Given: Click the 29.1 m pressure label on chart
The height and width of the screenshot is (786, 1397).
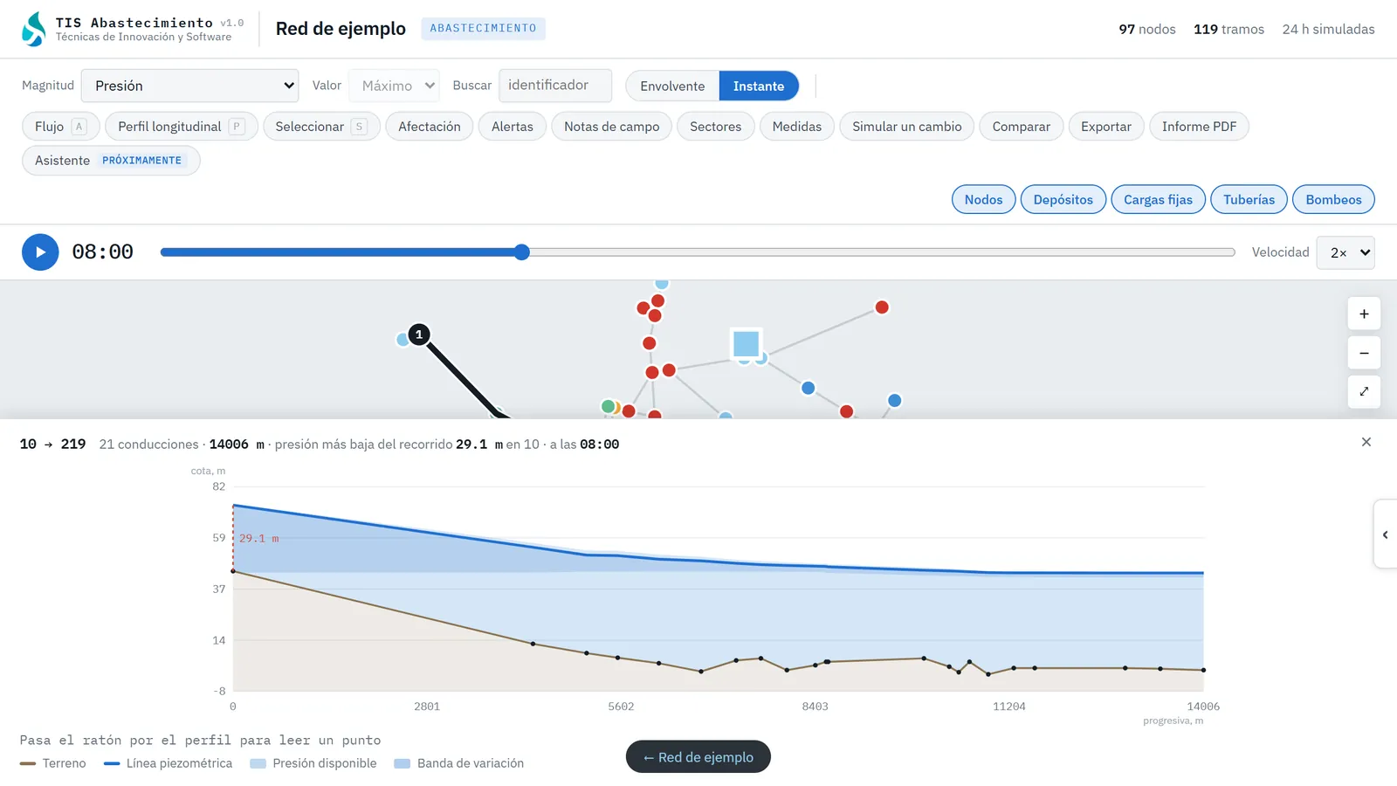Looking at the screenshot, I should 259,538.
